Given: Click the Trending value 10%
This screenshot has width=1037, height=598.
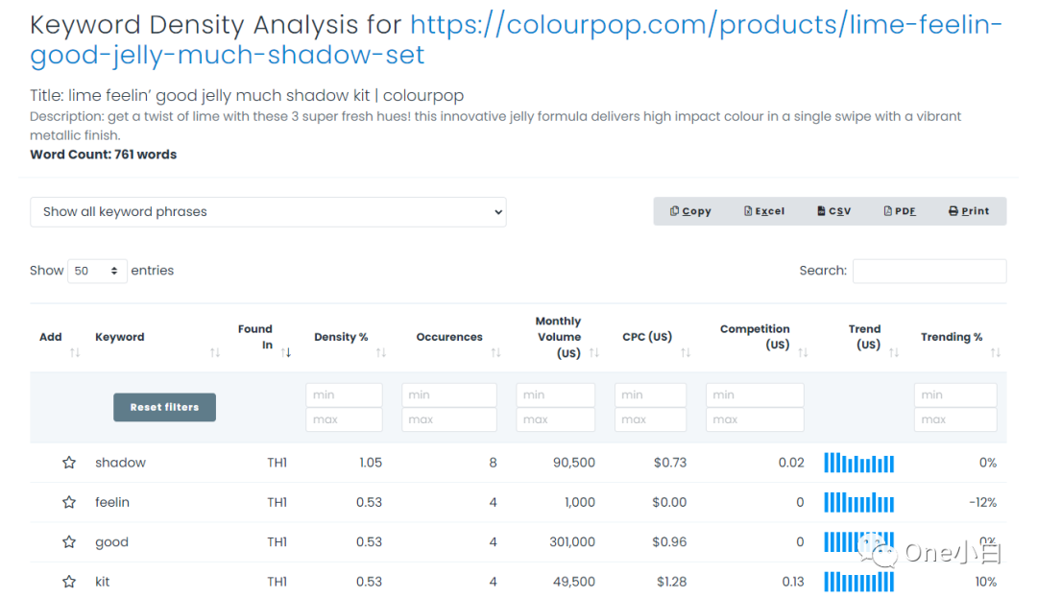Looking at the screenshot, I should tap(985, 582).
